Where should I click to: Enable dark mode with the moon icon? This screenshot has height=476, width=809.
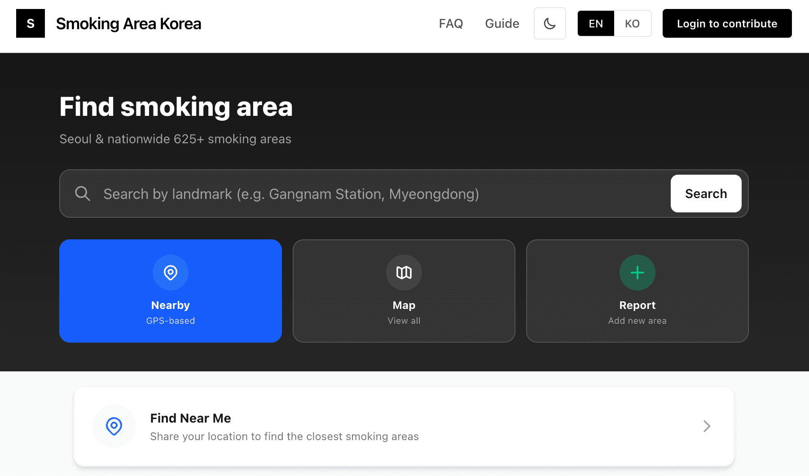click(x=550, y=23)
